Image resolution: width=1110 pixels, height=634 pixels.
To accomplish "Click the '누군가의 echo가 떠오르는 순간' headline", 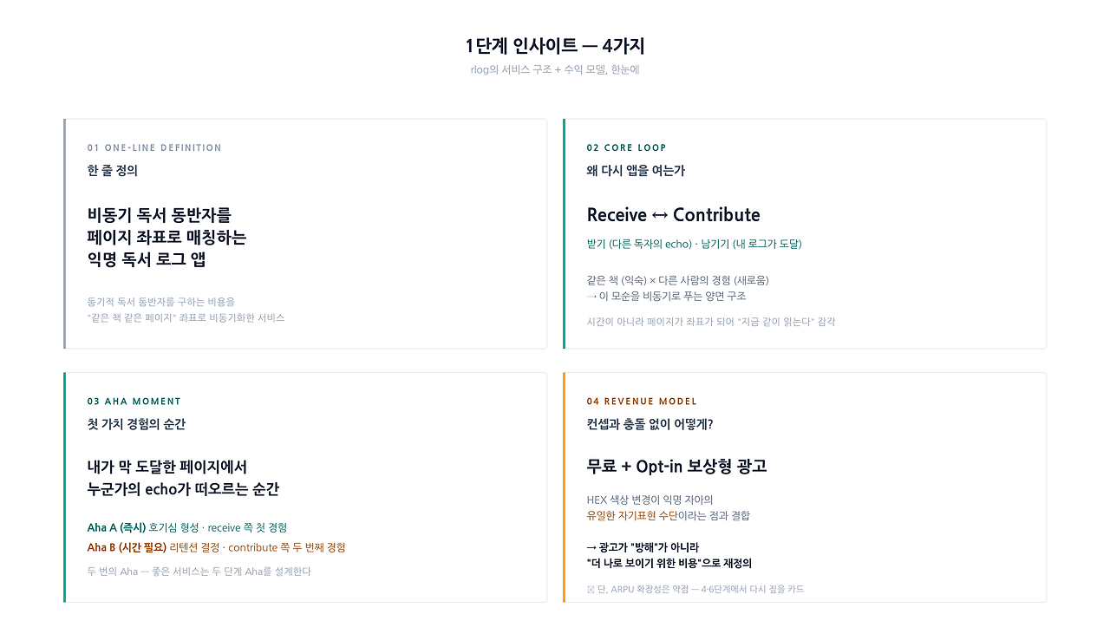I will click(183, 489).
